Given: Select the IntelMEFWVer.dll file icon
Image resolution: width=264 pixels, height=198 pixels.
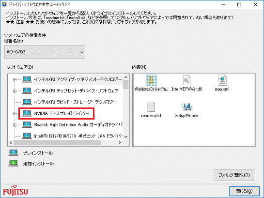Looking at the screenshot, I should coord(186,80).
